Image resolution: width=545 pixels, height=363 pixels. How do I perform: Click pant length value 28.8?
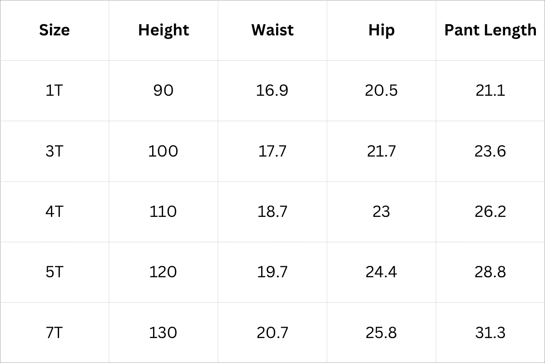coord(490,272)
